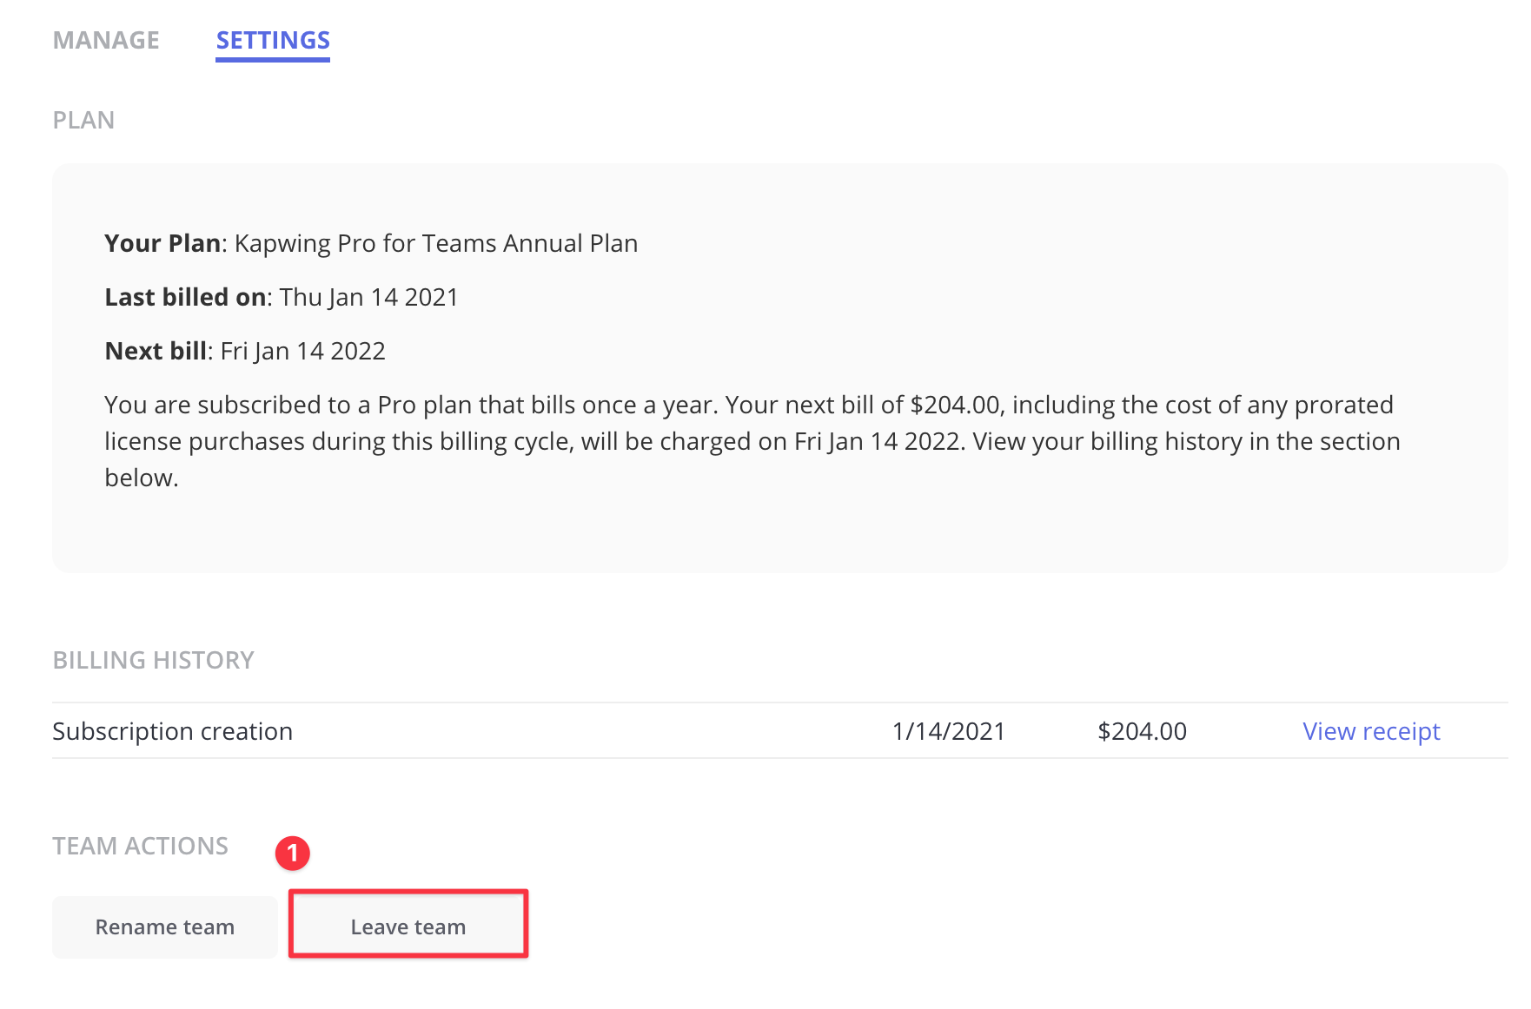
Task: Click the $204.00 amount in billing history
Action: click(x=1142, y=731)
